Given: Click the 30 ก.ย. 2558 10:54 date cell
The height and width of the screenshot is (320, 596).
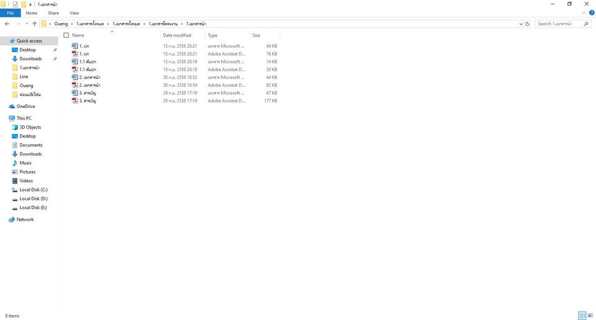Looking at the screenshot, I should tap(180, 85).
